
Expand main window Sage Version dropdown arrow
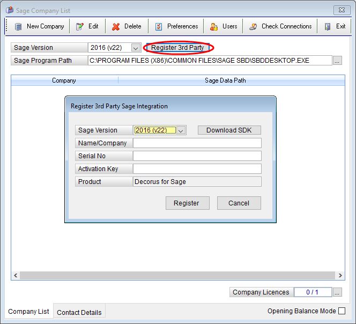(x=136, y=48)
